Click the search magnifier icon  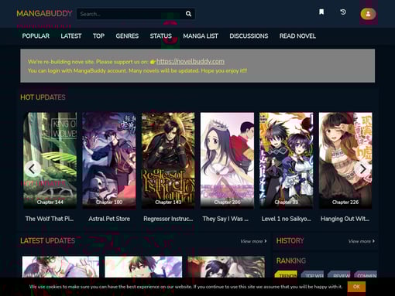coord(188,14)
